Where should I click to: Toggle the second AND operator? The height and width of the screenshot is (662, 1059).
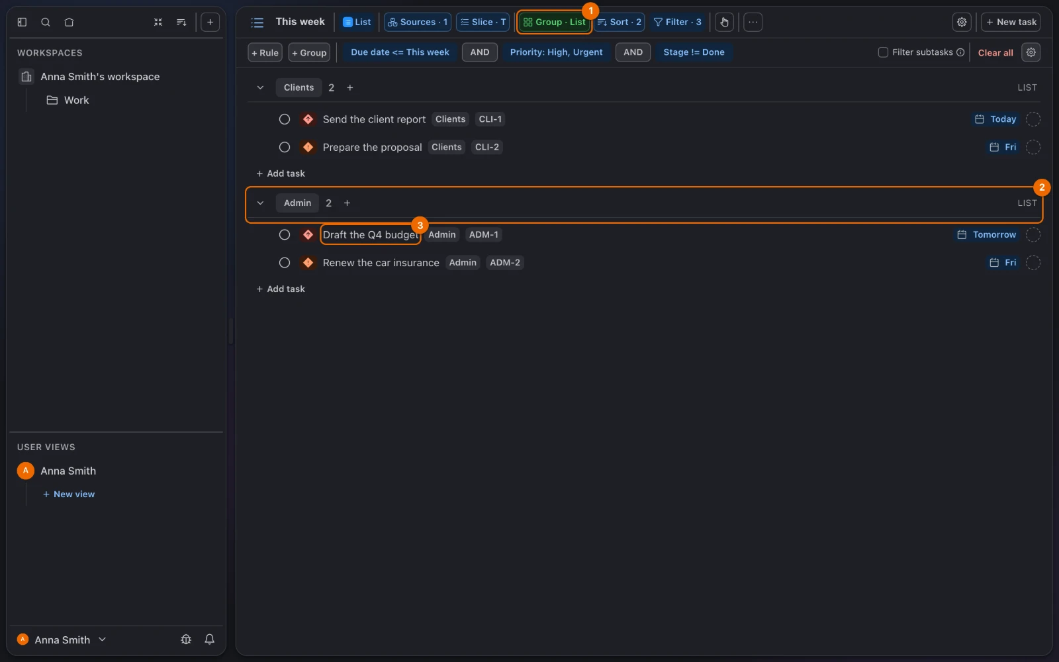(x=633, y=52)
